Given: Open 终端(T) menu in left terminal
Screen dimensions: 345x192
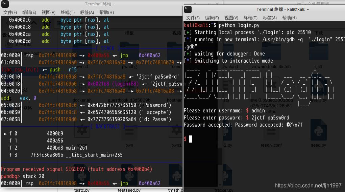Looking at the screenshot, I should coord(68,12).
